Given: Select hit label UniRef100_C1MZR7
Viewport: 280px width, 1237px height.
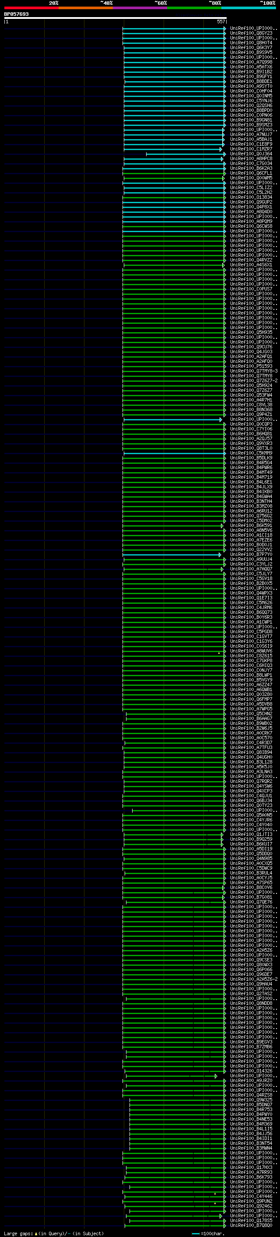Looking at the screenshot, I should pos(251,149).
